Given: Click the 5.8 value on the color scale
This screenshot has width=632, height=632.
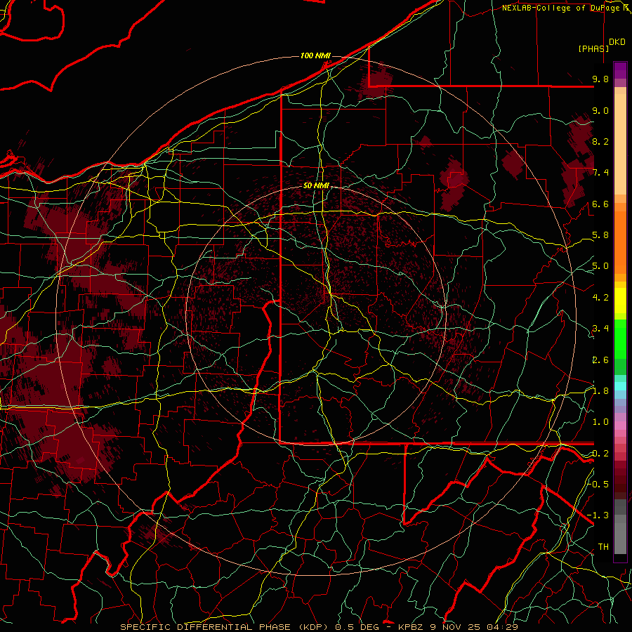Looking at the screenshot, I should pos(600,235).
